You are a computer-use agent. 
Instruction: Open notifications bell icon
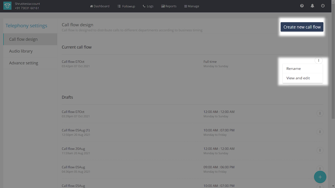tap(312, 6)
